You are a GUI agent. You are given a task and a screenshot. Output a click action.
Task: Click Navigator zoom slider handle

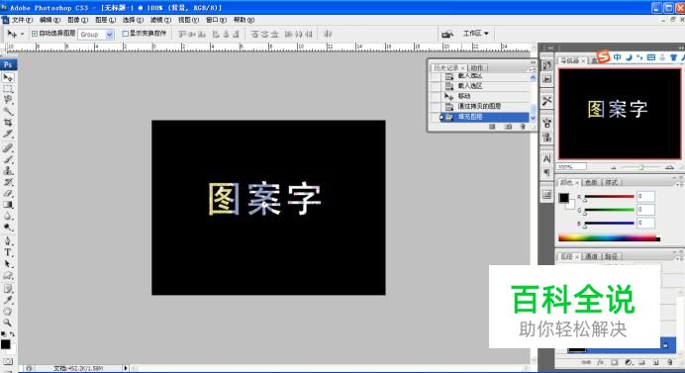[x=641, y=168]
